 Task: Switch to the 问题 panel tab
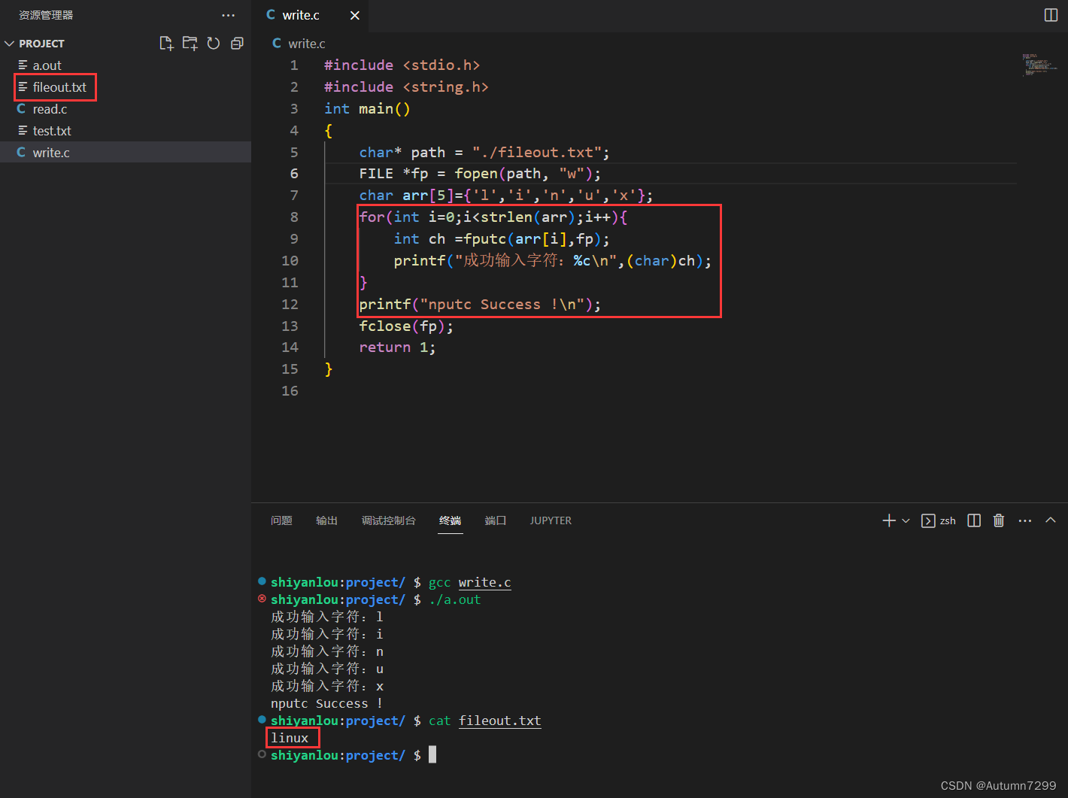click(281, 520)
